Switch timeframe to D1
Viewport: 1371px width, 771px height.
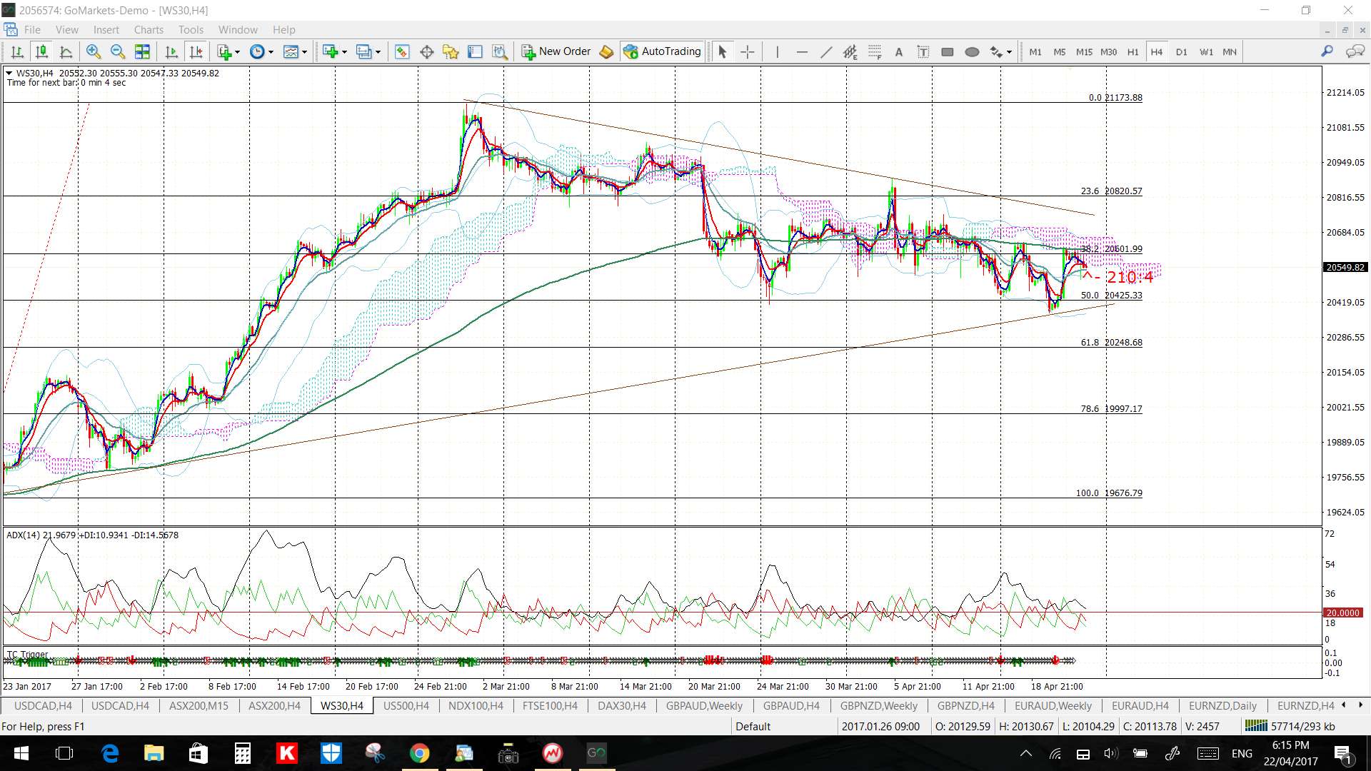(1181, 51)
